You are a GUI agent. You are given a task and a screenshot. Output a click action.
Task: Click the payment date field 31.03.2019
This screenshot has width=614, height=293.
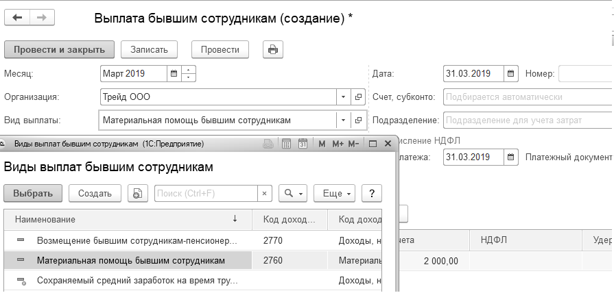[473, 157]
